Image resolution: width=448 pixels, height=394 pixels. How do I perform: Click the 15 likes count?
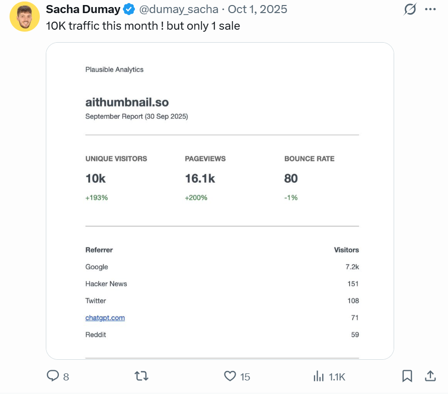click(x=244, y=376)
